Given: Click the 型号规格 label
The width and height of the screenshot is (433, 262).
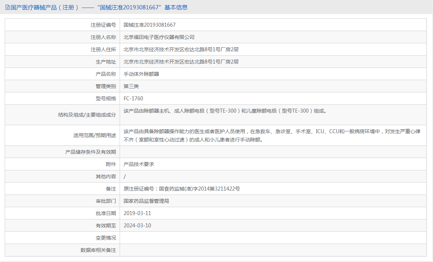Looking at the screenshot, I should 106,99.
